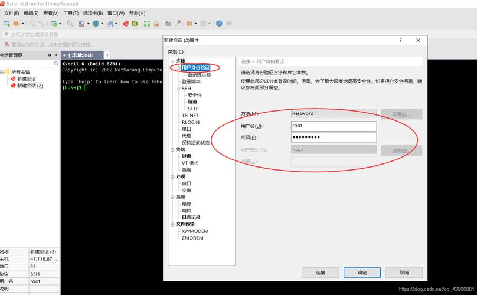Select VT 模式 under 终端

(190, 163)
